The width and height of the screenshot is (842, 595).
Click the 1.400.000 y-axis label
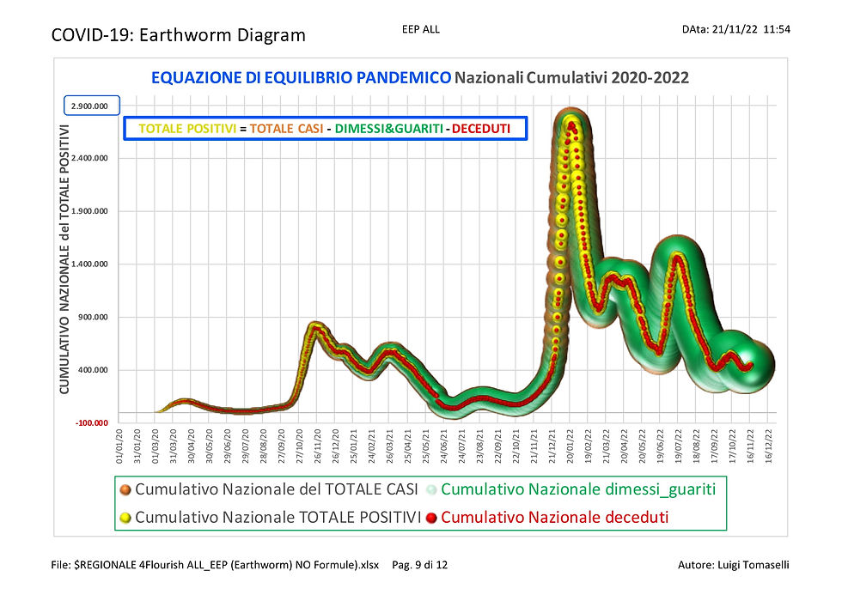89,264
